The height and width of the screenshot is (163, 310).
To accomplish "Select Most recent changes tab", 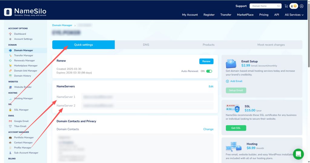I will pyautogui.click(x=271, y=45).
